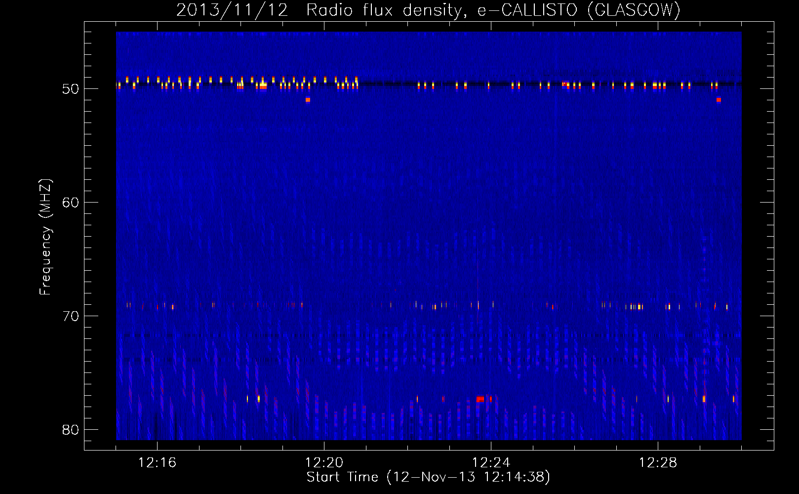Click the 80 frequency tick label
Image resolution: width=799 pixels, height=494 pixels.
71,430
